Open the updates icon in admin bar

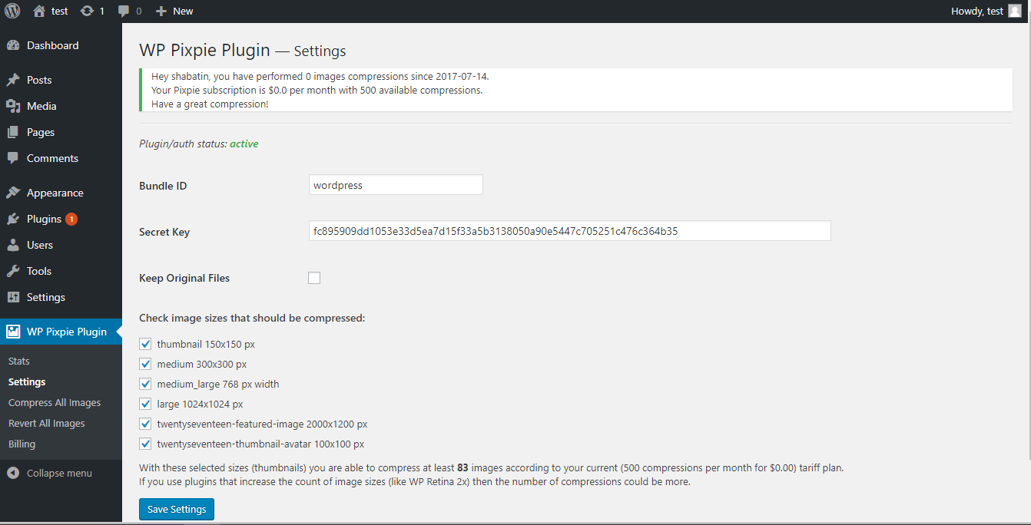coord(87,11)
